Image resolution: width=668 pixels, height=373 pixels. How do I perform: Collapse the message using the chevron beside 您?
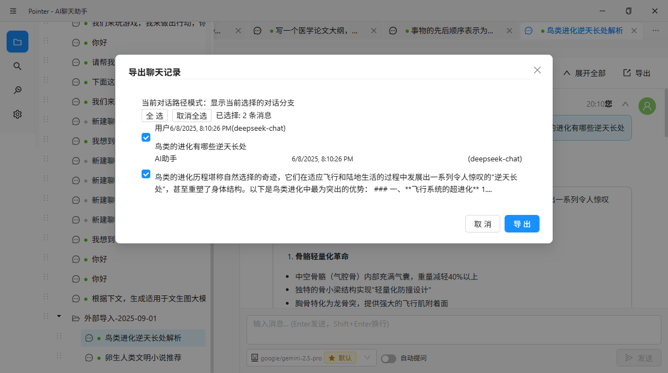click(x=625, y=103)
